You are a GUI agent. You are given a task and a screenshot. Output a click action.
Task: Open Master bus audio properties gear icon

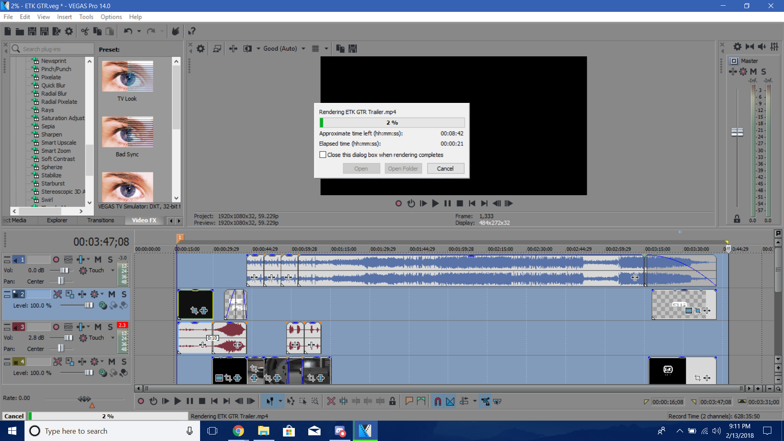click(737, 47)
